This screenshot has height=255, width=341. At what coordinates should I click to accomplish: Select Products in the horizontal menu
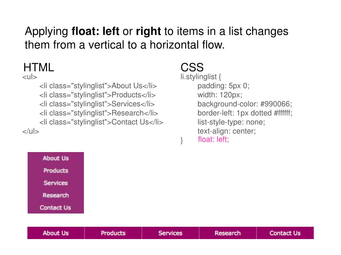pos(113,233)
